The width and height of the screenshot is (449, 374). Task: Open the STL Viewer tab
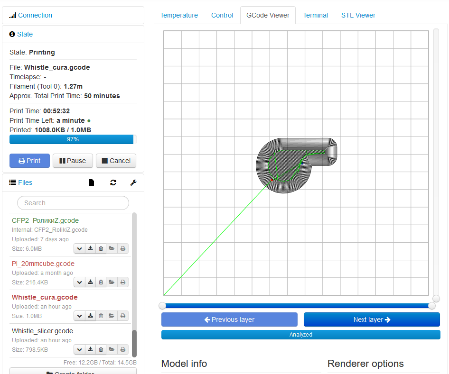click(x=358, y=15)
